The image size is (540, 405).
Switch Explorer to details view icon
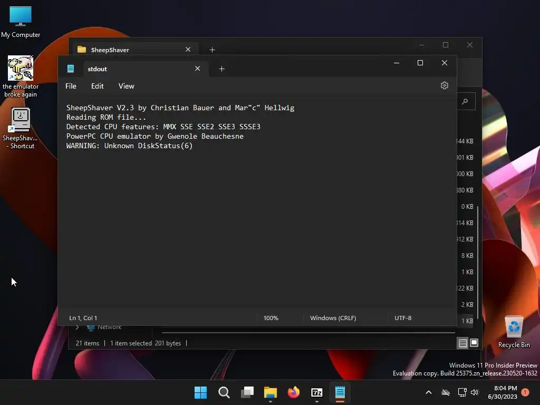click(x=462, y=343)
